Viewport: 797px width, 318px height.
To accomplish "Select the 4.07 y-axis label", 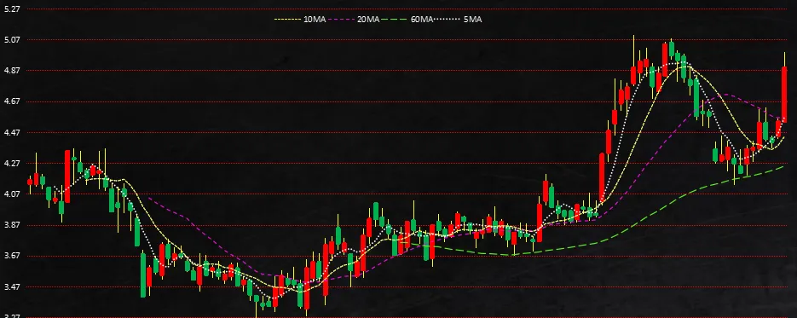I will coord(12,194).
